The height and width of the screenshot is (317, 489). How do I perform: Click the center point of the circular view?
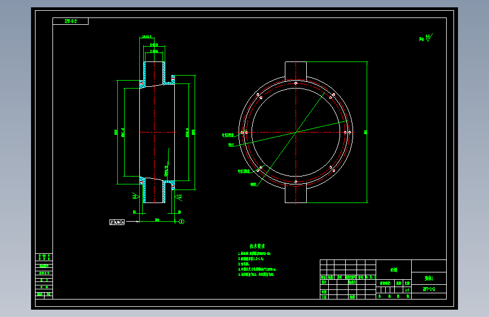(296, 133)
